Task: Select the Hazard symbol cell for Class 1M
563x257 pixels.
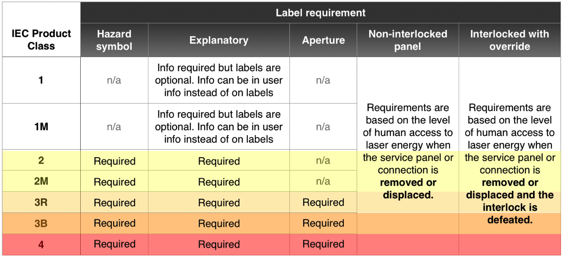Action: [114, 127]
